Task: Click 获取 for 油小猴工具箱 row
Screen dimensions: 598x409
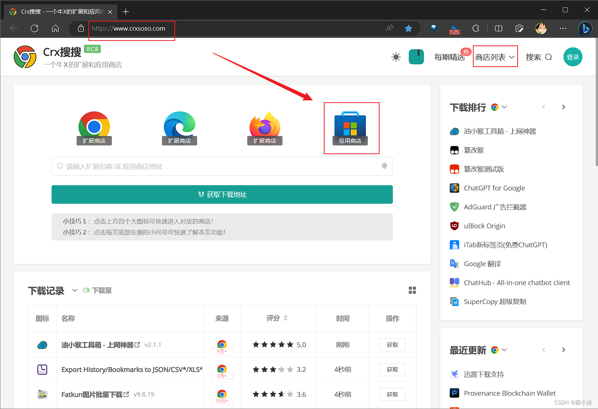Action: [x=392, y=345]
